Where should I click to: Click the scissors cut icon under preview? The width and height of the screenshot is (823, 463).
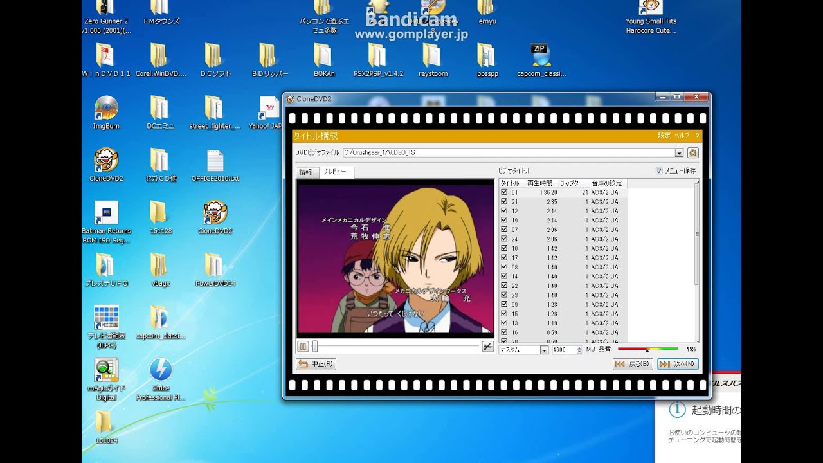[488, 347]
